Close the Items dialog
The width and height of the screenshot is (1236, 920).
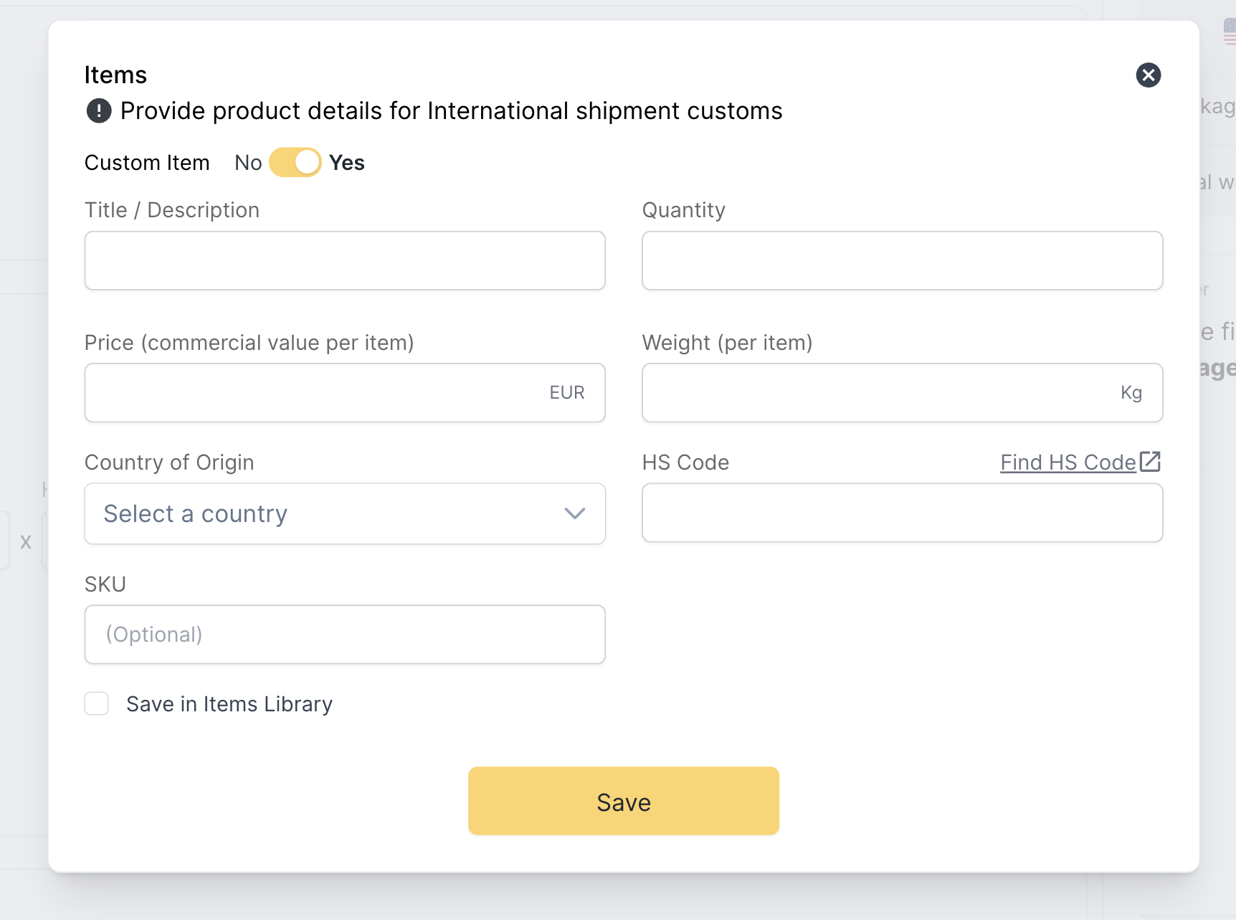click(x=1149, y=75)
